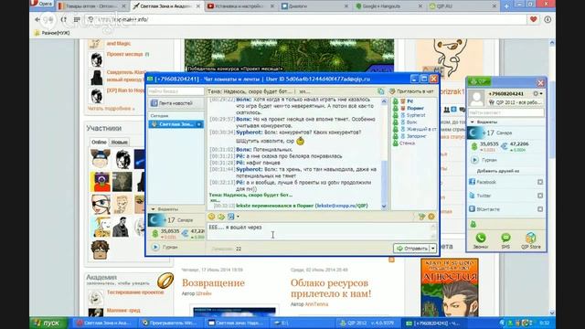Open QIP Store in the contact window
This screenshot has height=329, width=585.
click(x=530, y=240)
